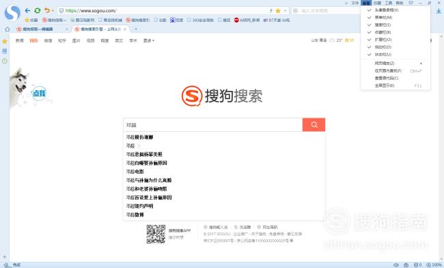Open the home page icon left of tabs
The height and width of the screenshot is (268, 444).
coord(8,29)
